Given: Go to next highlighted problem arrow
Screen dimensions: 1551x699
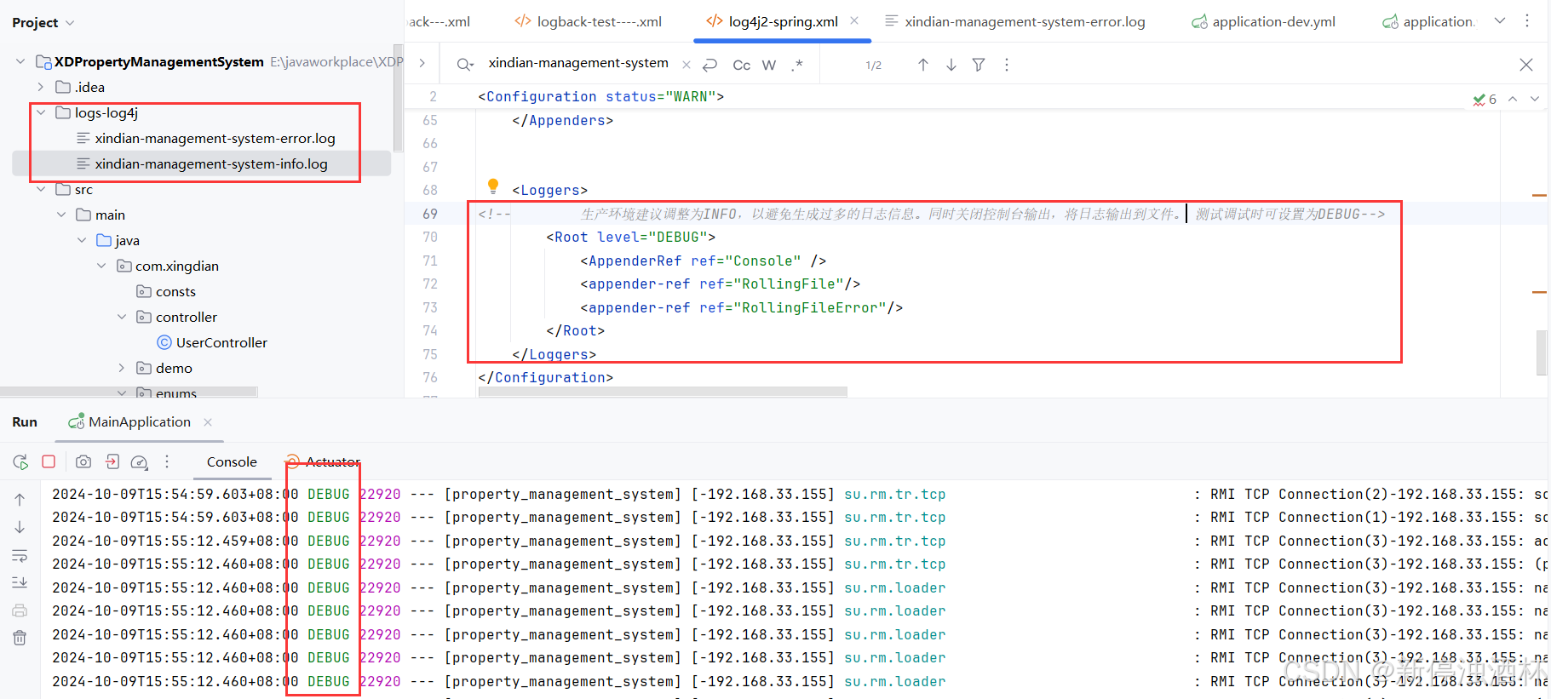Looking at the screenshot, I should pyautogui.click(x=1535, y=99).
